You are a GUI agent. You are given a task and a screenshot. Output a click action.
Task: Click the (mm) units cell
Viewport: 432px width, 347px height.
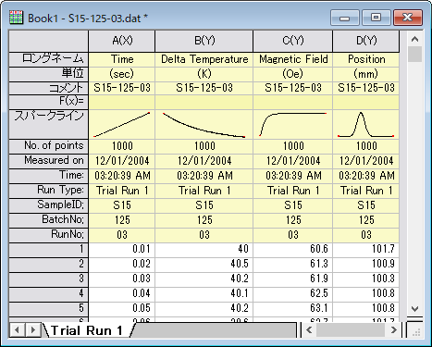coord(366,74)
